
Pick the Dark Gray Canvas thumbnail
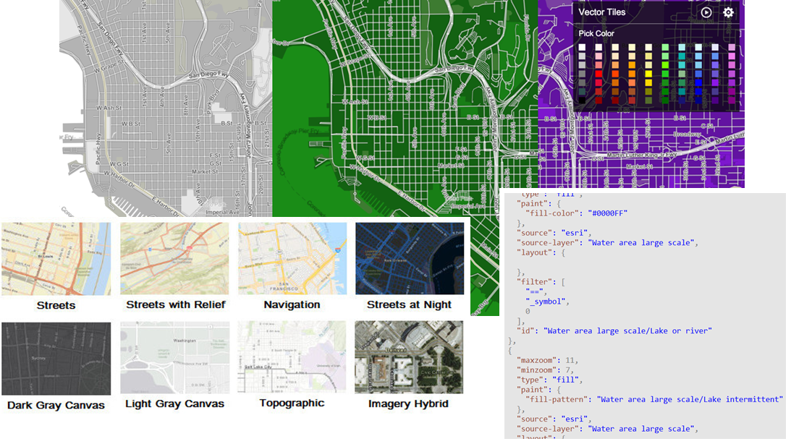[56, 358]
